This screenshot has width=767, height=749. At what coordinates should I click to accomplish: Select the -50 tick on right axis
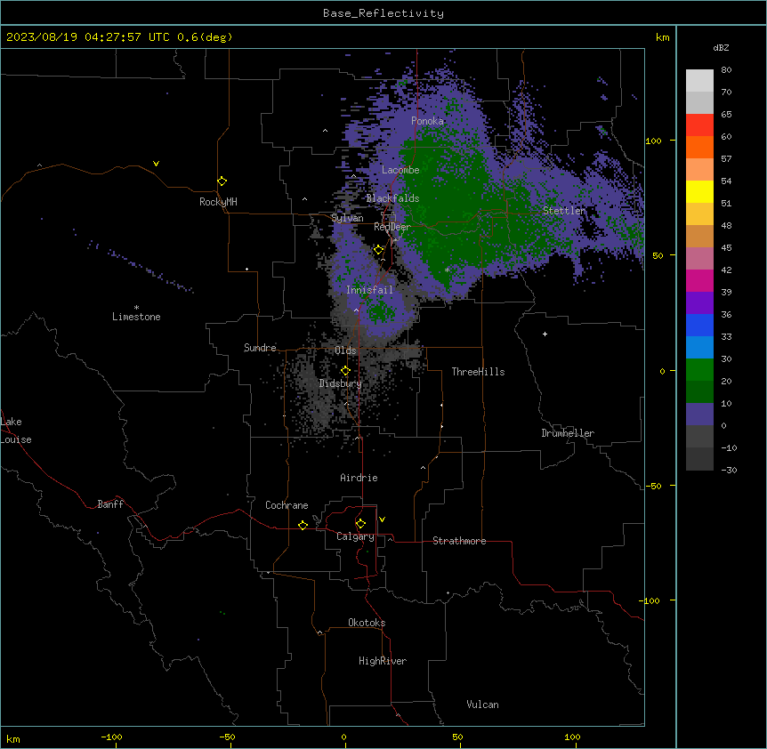point(653,486)
